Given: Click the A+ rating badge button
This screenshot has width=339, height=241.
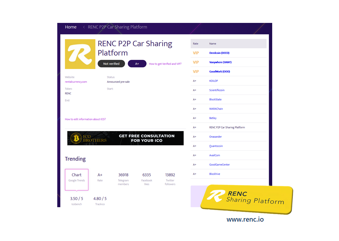Looking at the screenshot, I should pos(137,63).
